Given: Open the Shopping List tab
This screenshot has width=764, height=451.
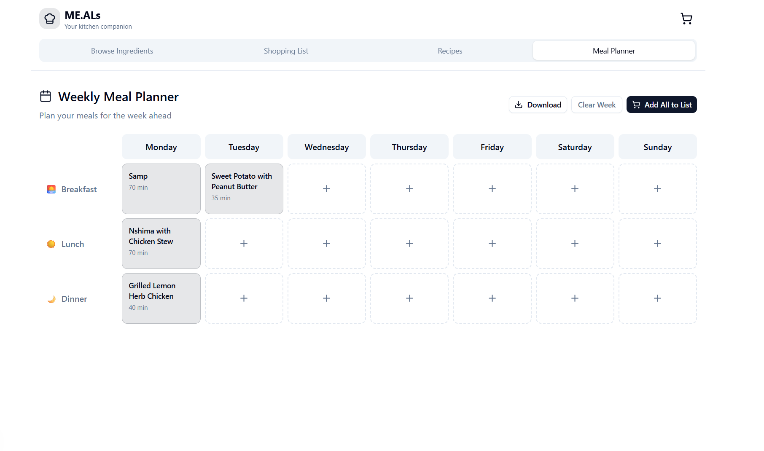Looking at the screenshot, I should click(286, 51).
